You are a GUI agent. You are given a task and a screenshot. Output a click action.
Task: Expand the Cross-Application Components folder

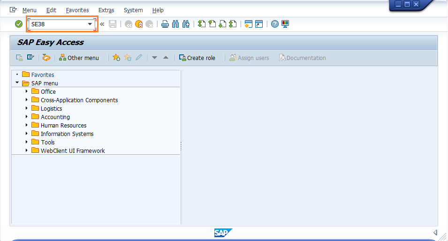tap(27, 100)
